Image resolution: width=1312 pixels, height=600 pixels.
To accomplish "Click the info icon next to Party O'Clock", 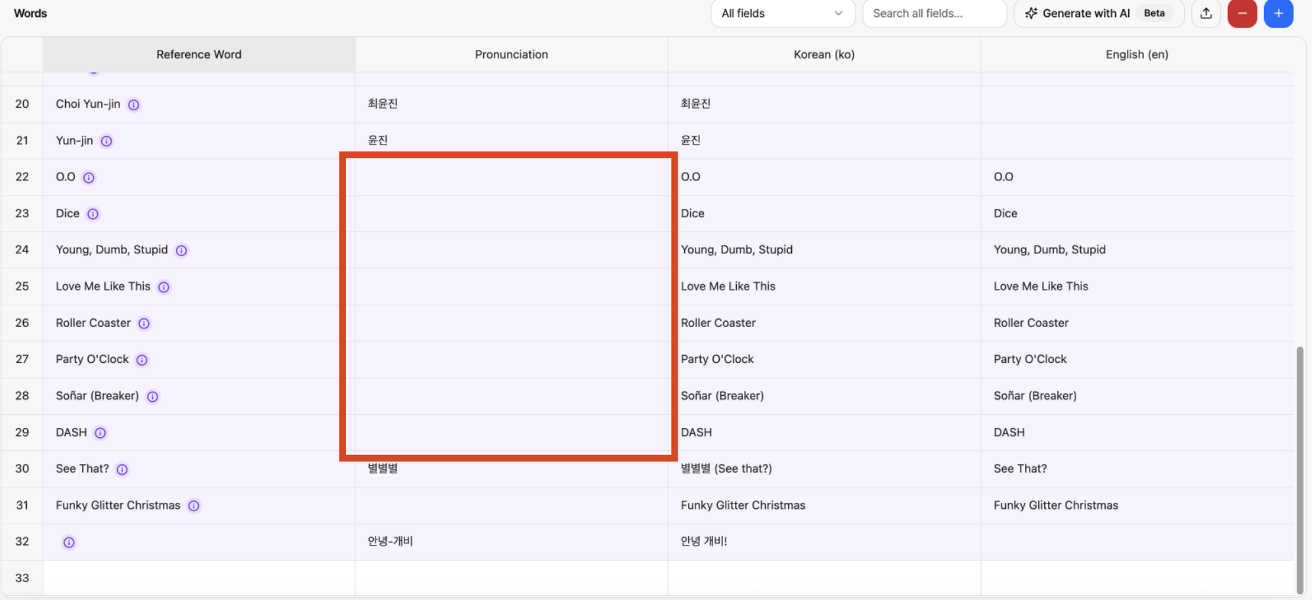I will pos(142,360).
